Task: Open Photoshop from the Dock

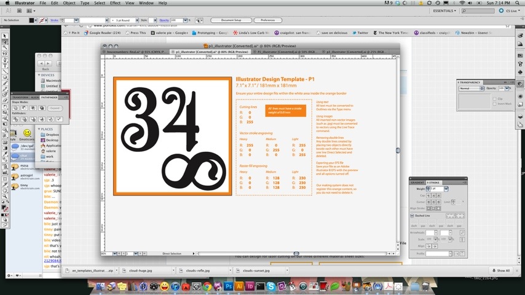Action: pyautogui.click(x=229, y=286)
